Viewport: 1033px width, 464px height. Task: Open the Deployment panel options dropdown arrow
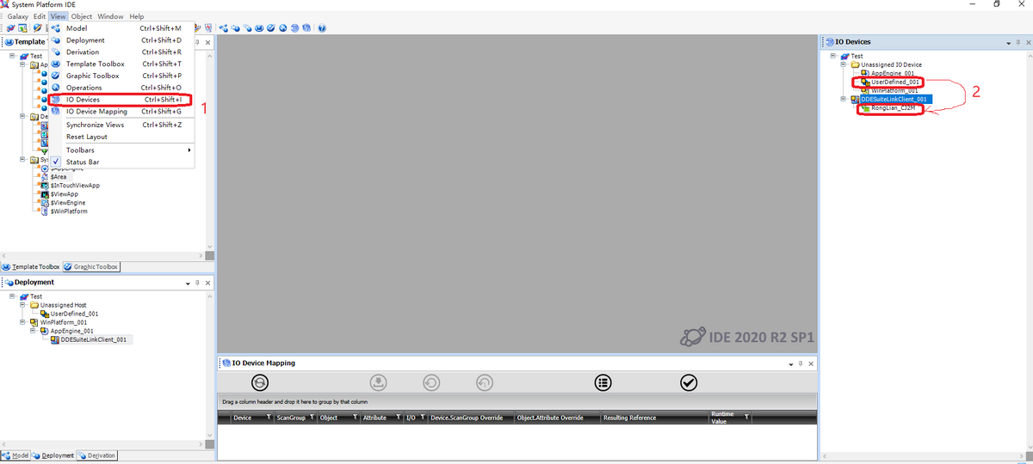tap(188, 283)
